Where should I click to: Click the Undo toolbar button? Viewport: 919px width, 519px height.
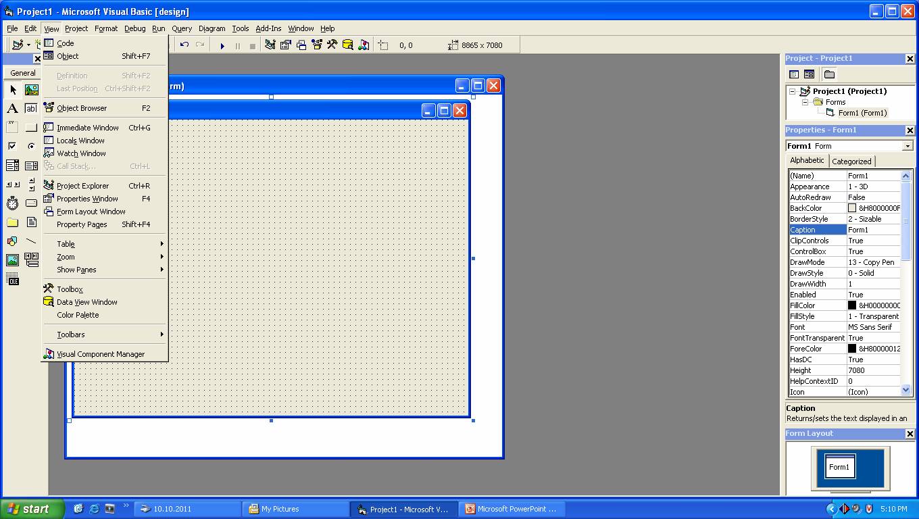coord(184,45)
